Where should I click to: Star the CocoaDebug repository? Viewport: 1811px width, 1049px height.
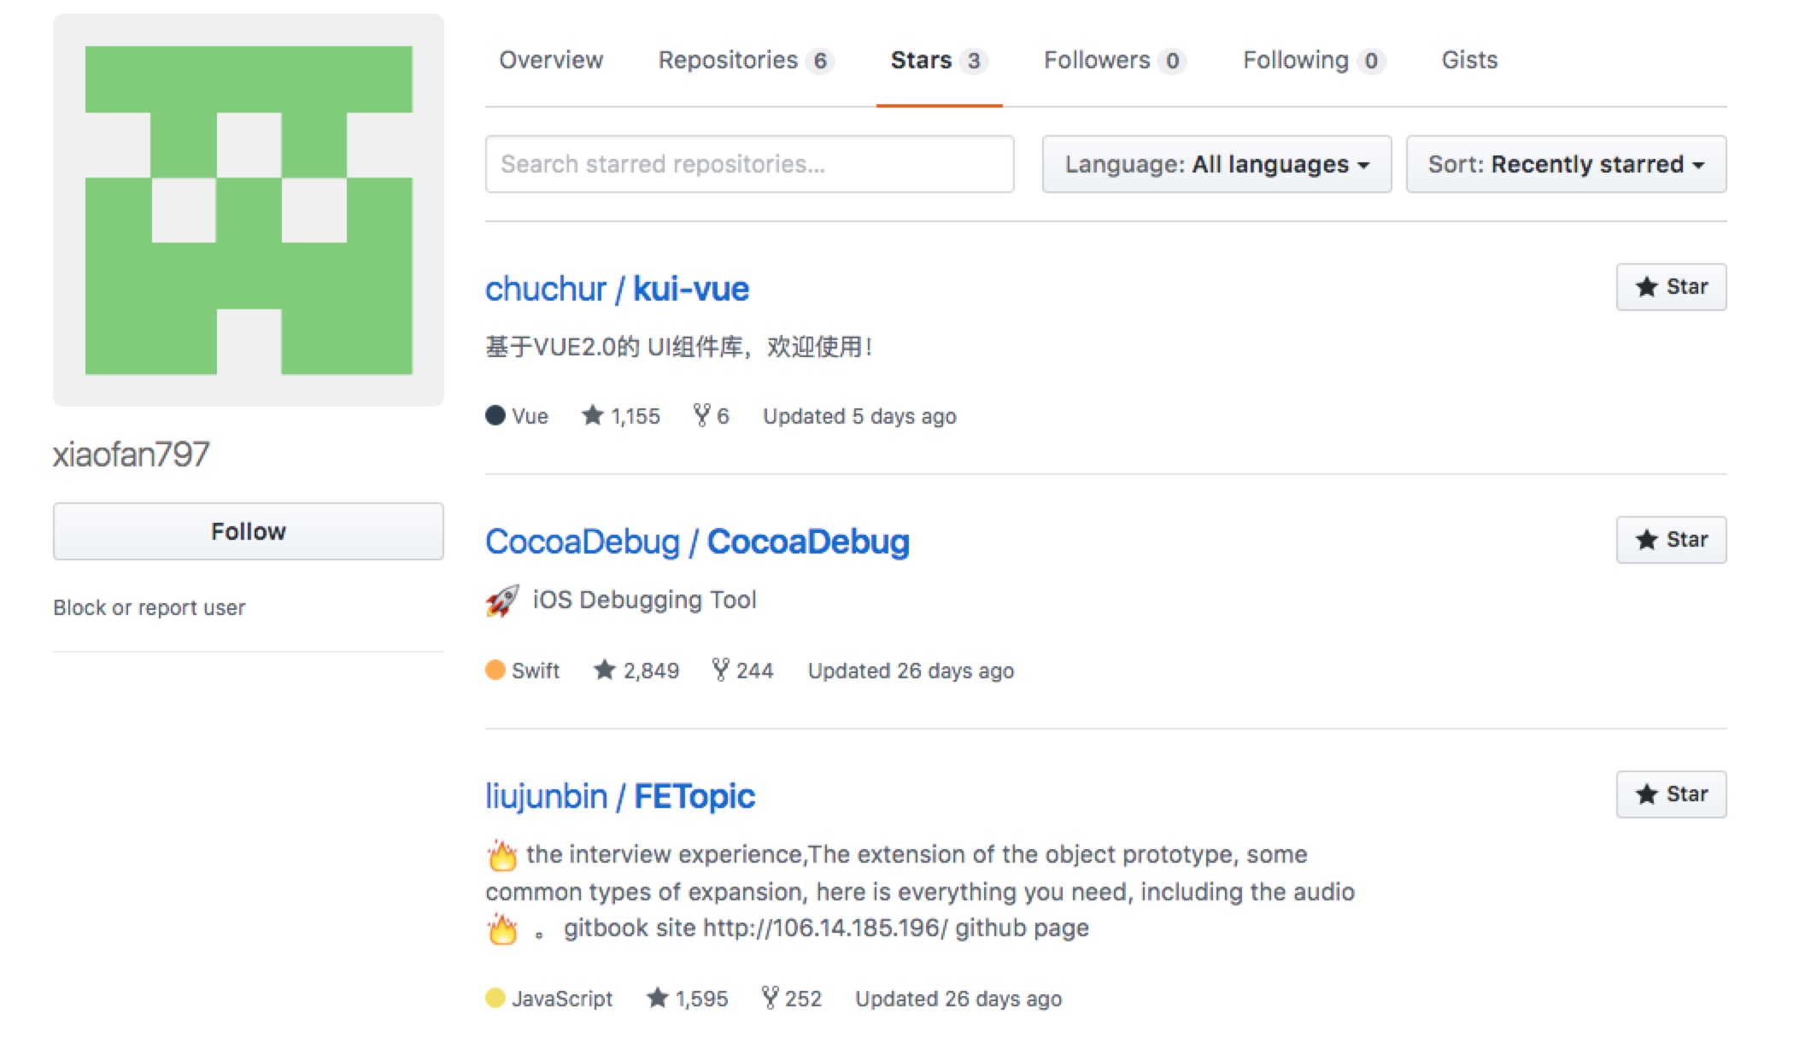pos(1671,540)
